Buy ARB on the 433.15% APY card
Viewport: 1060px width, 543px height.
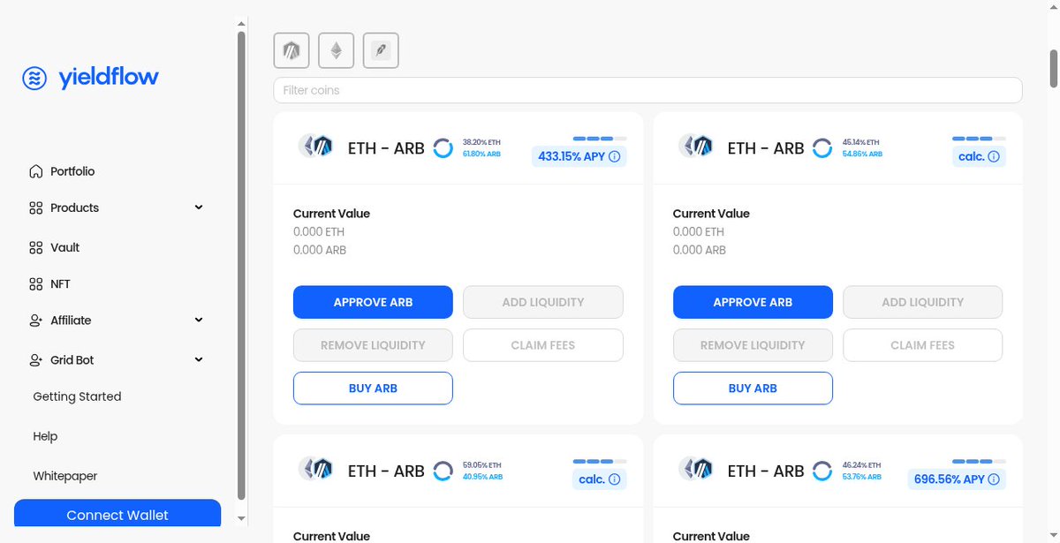373,388
